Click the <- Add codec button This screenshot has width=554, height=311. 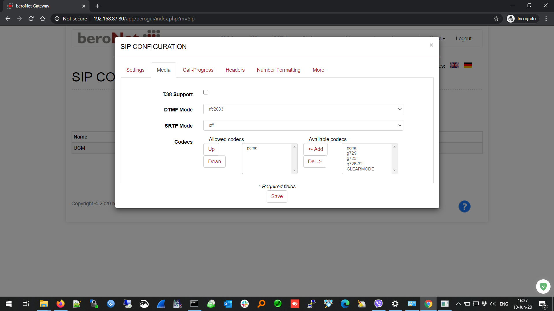pyautogui.click(x=315, y=149)
